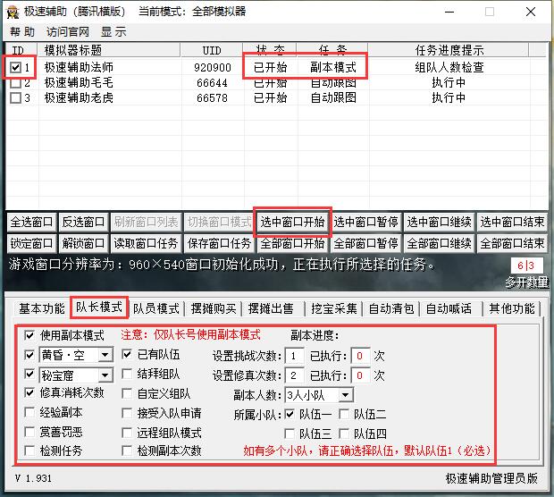
Task: Click the 解锁窗口 button
Action: click(x=83, y=243)
